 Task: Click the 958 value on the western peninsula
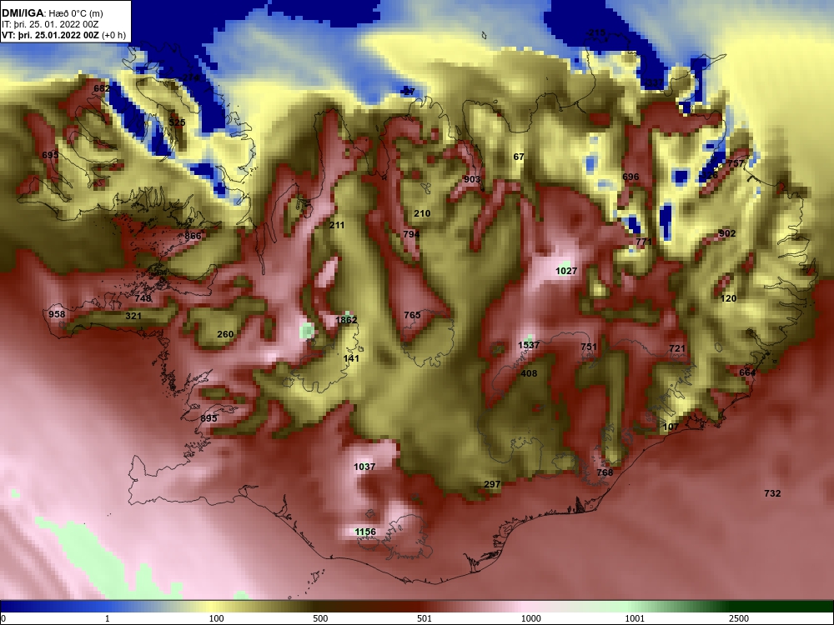point(57,314)
